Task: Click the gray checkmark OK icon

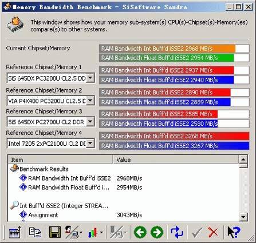Action: point(198,232)
